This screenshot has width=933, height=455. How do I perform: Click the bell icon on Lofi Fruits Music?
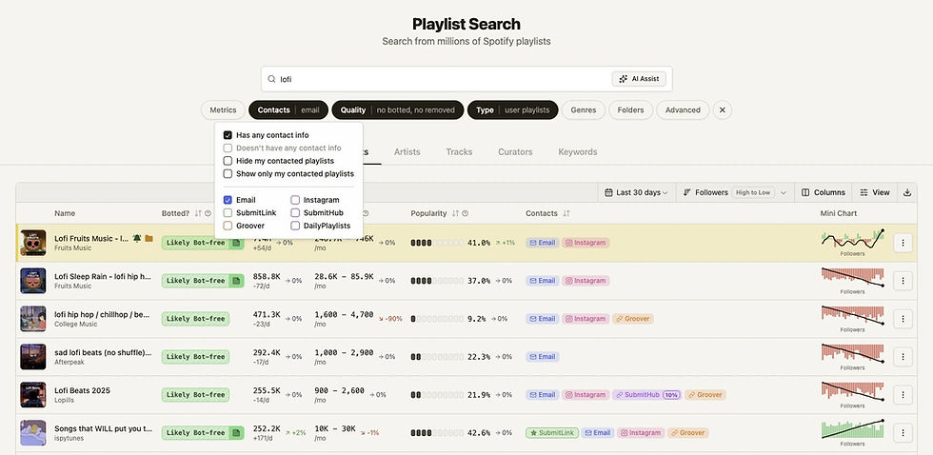pyautogui.click(x=137, y=239)
